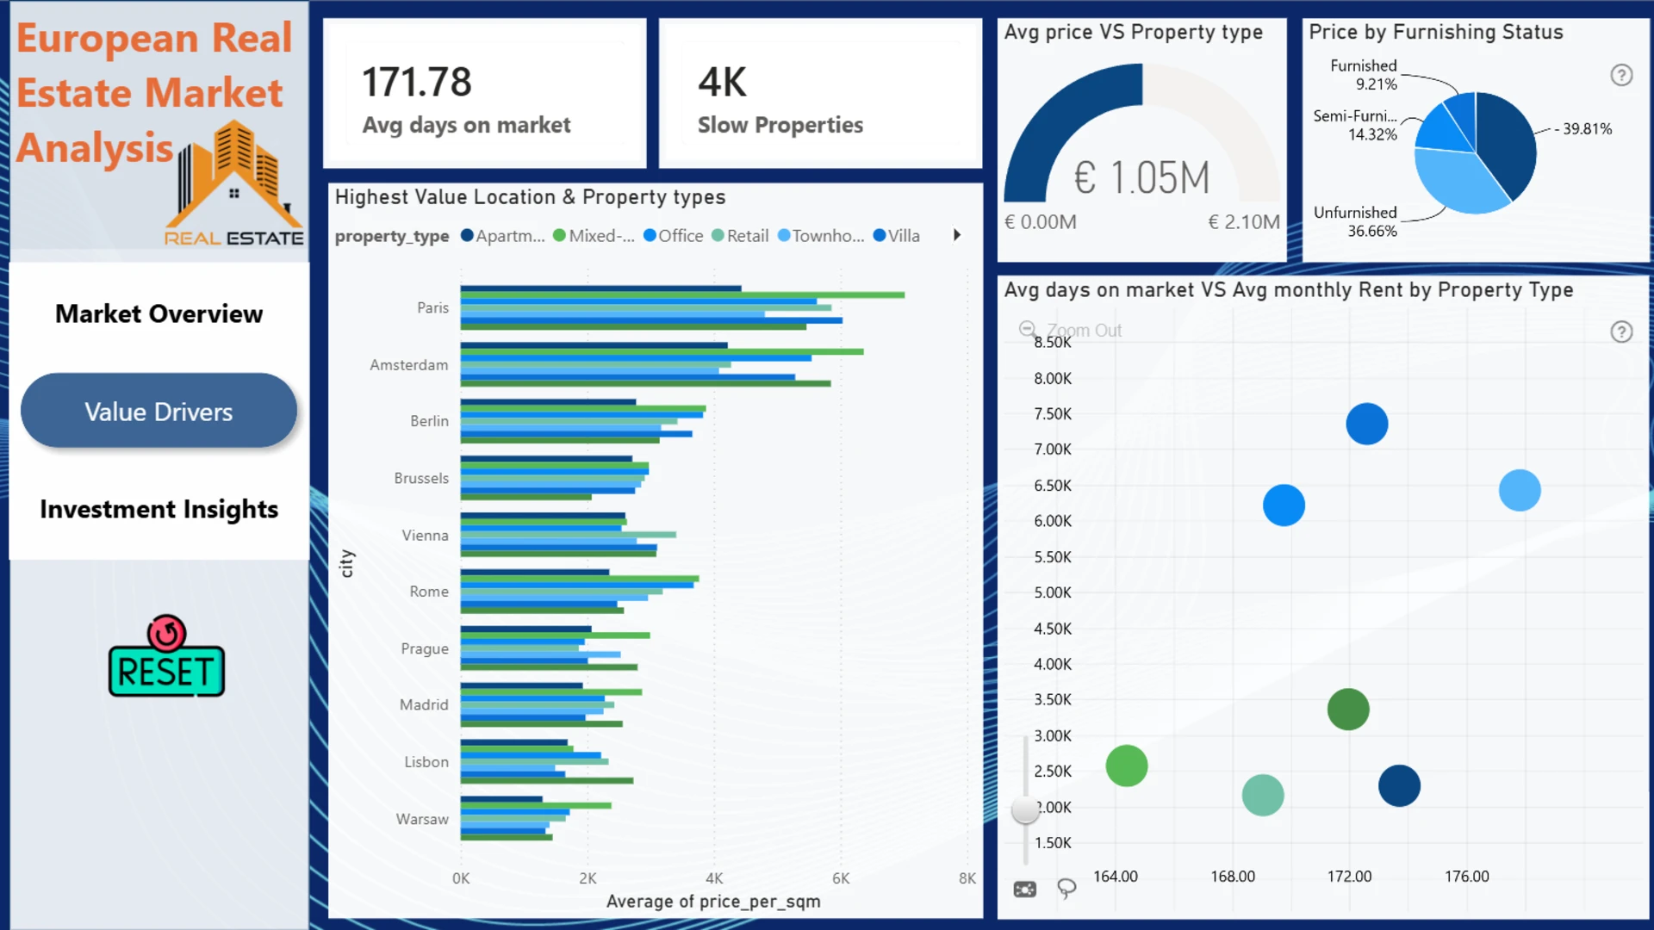This screenshot has width=1654, height=930.
Task: Open help tooltip on furnishing pie chart
Action: click(1621, 76)
